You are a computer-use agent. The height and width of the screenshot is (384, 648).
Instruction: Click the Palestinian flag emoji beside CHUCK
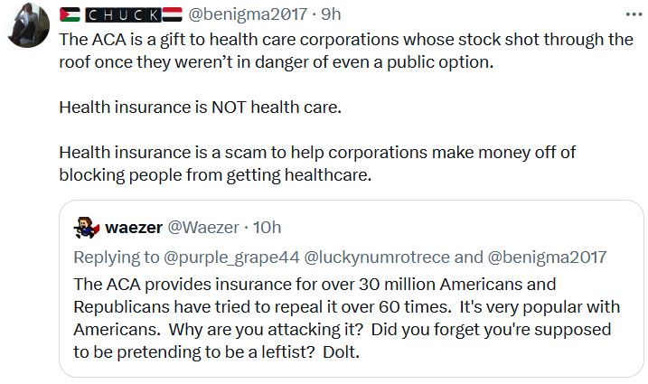coord(70,14)
